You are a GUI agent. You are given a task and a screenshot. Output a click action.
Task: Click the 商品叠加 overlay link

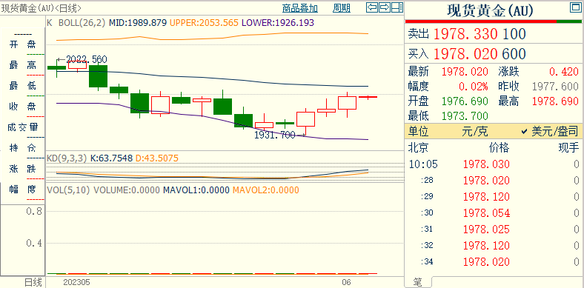(x=300, y=7)
